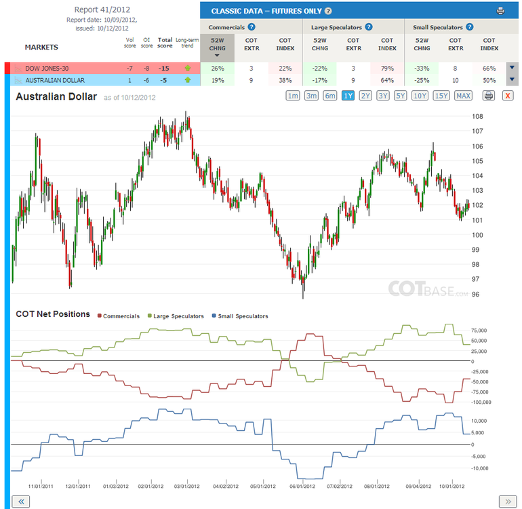Show MAX chart range

click(x=463, y=96)
